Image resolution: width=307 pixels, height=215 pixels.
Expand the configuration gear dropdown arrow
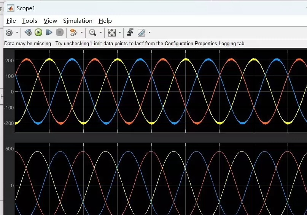[17, 32]
